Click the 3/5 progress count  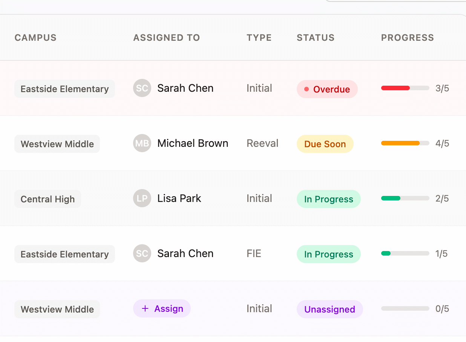click(x=442, y=88)
